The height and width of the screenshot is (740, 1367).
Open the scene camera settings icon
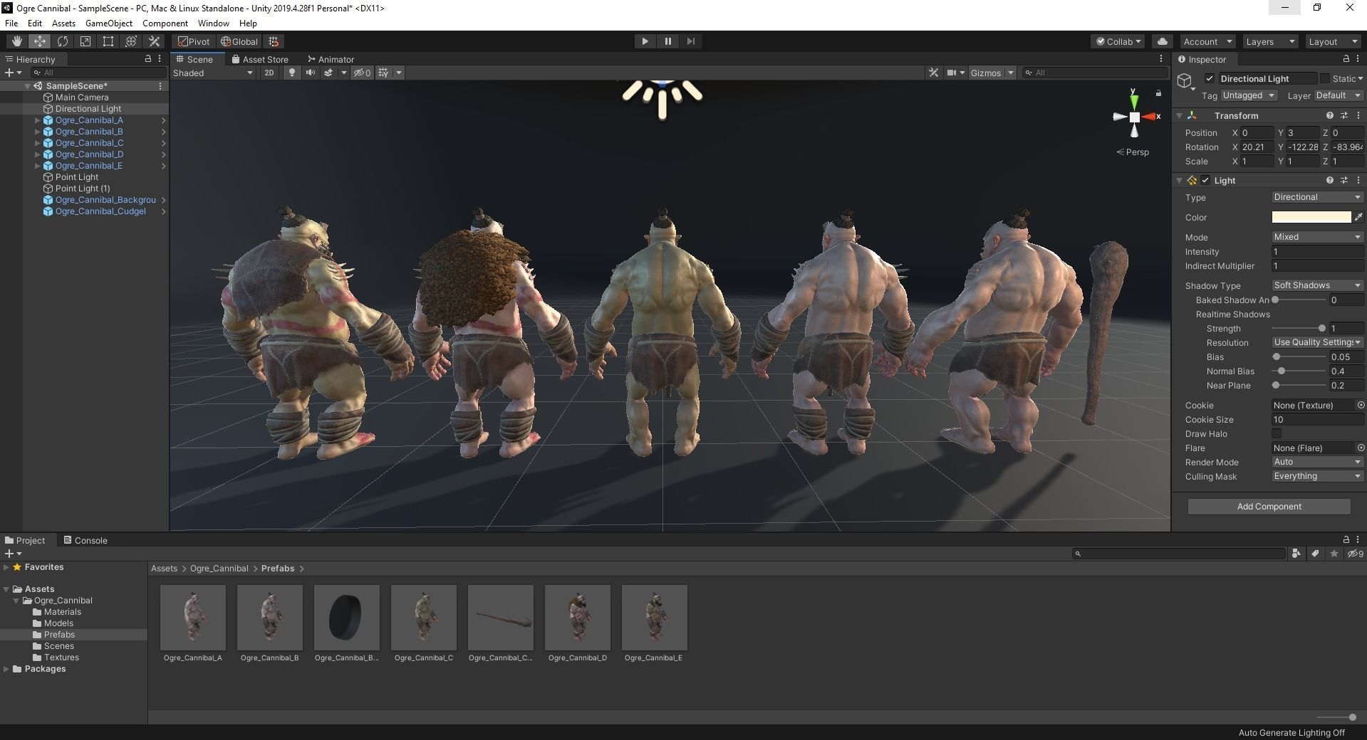tap(952, 73)
